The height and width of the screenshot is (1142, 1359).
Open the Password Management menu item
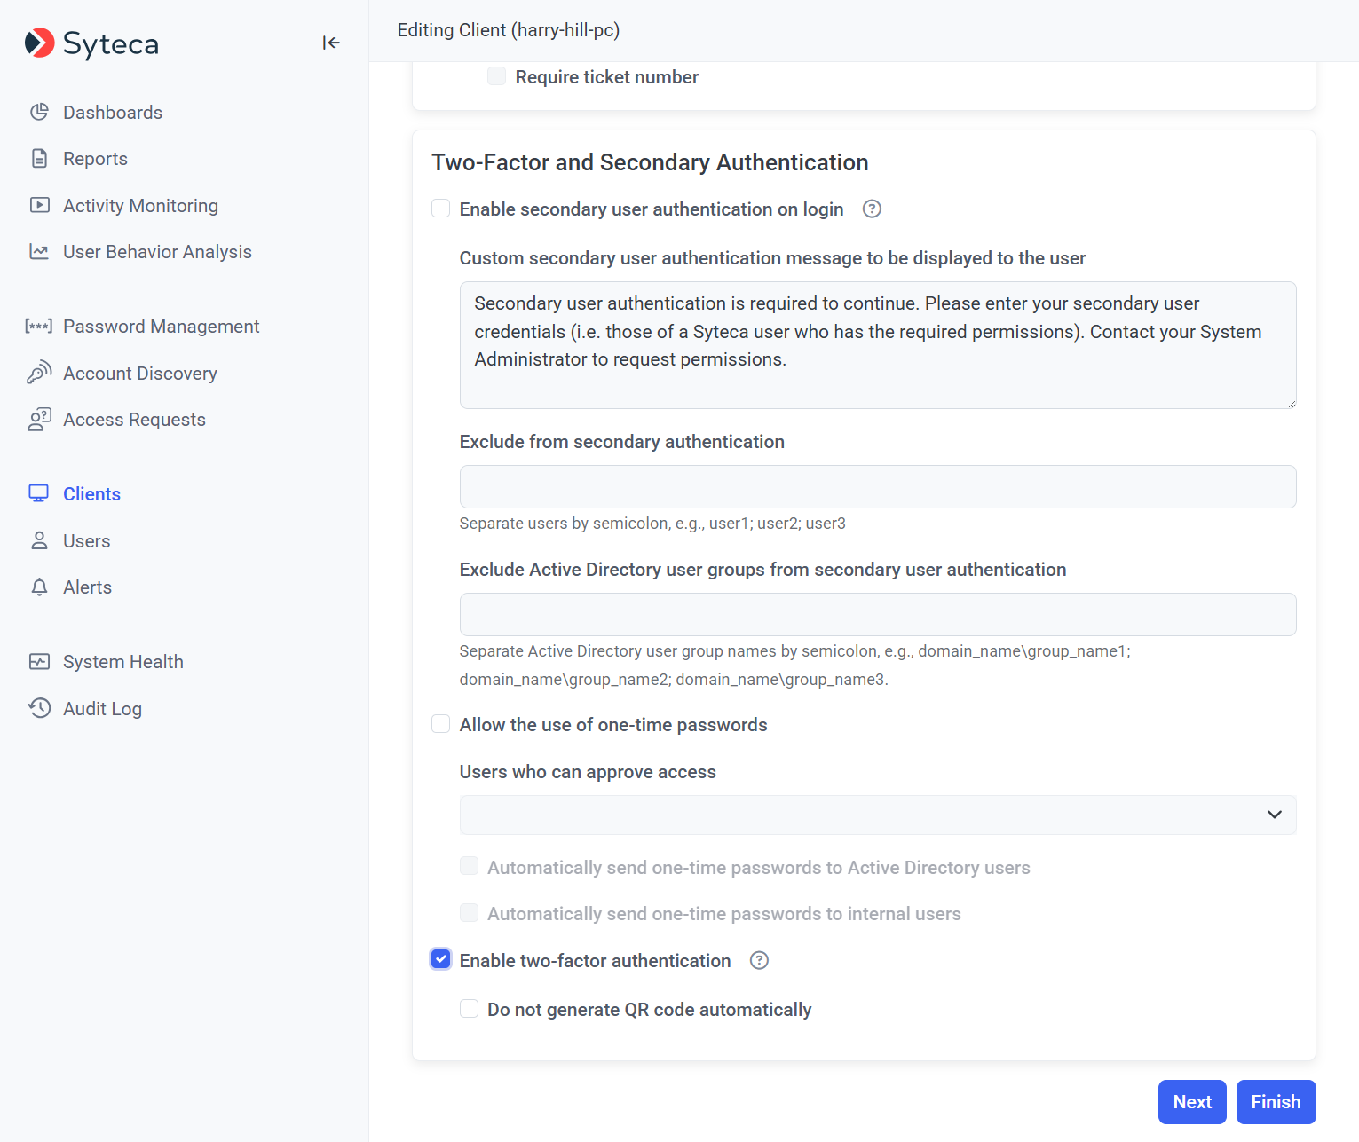[161, 327]
